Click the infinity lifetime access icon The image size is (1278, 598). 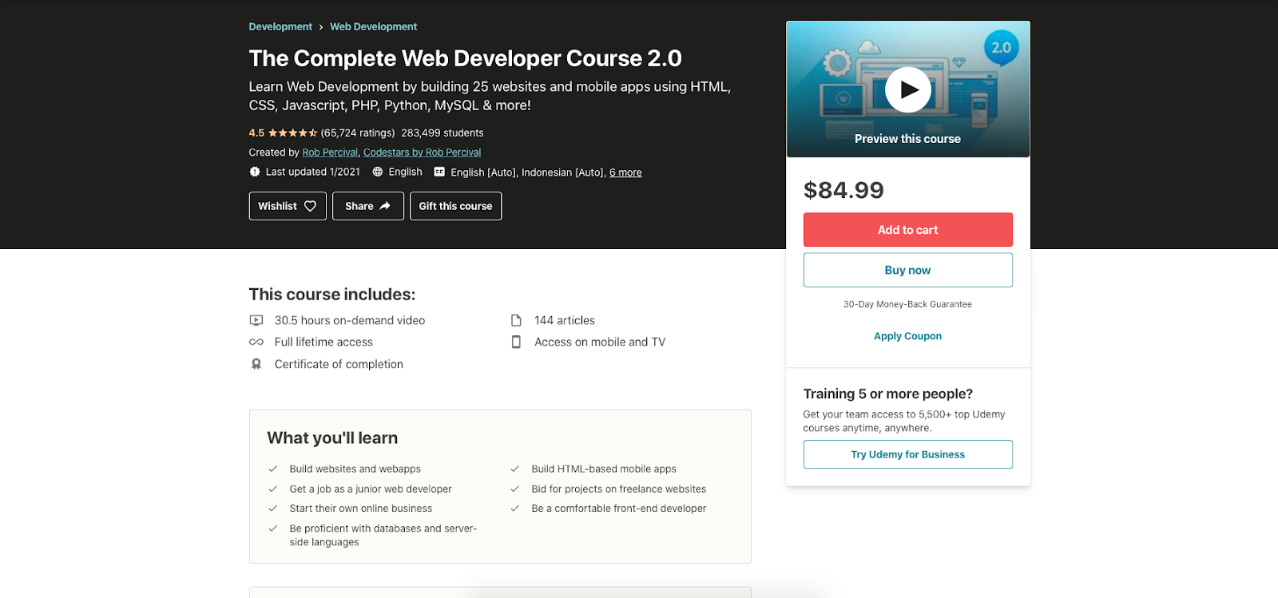pyautogui.click(x=256, y=342)
